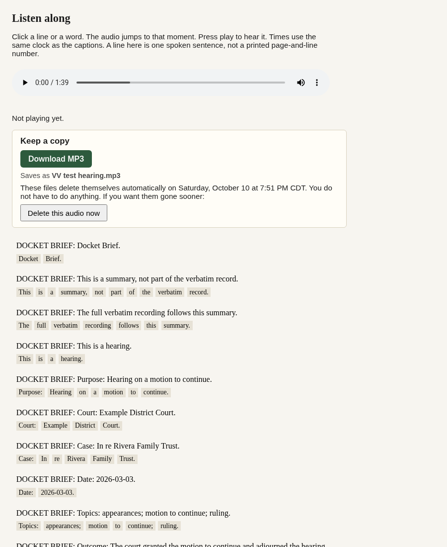The height and width of the screenshot is (547, 447).
Task: Click the word chip "recording"
Action: (x=98, y=326)
